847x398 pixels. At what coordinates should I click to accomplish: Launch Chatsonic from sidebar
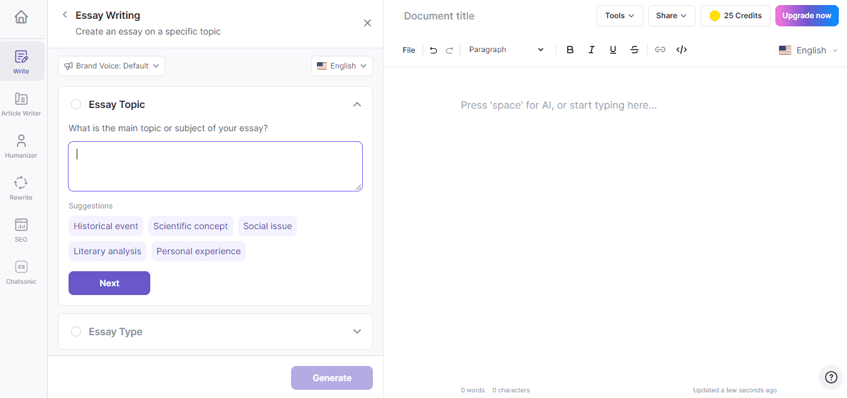point(21,272)
